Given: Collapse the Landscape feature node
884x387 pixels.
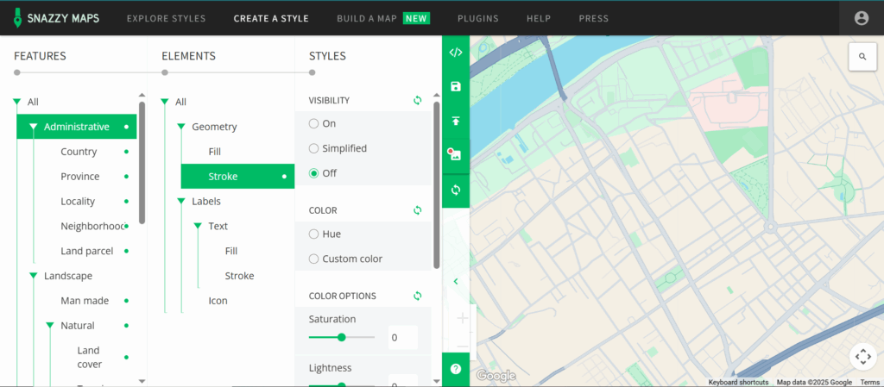Looking at the screenshot, I should pos(34,276).
